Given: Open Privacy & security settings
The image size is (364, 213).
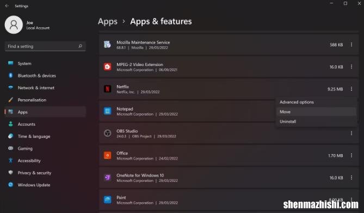Looking at the screenshot, I should [x=45, y=173].
